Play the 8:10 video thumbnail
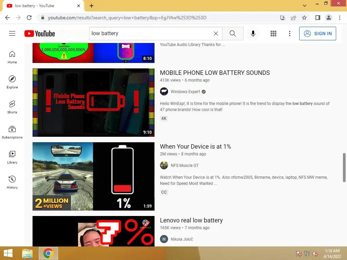The image size is (347, 260). coord(94,53)
